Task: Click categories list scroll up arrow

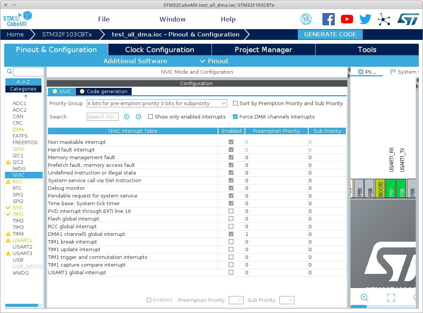Action: coord(26,96)
